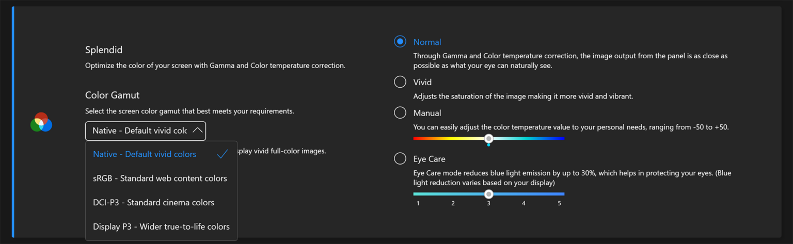Set Eye Care slider to level 1

click(x=418, y=194)
